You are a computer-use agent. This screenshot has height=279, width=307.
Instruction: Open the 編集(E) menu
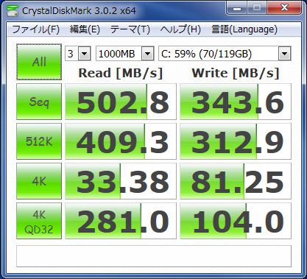[85, 29]
